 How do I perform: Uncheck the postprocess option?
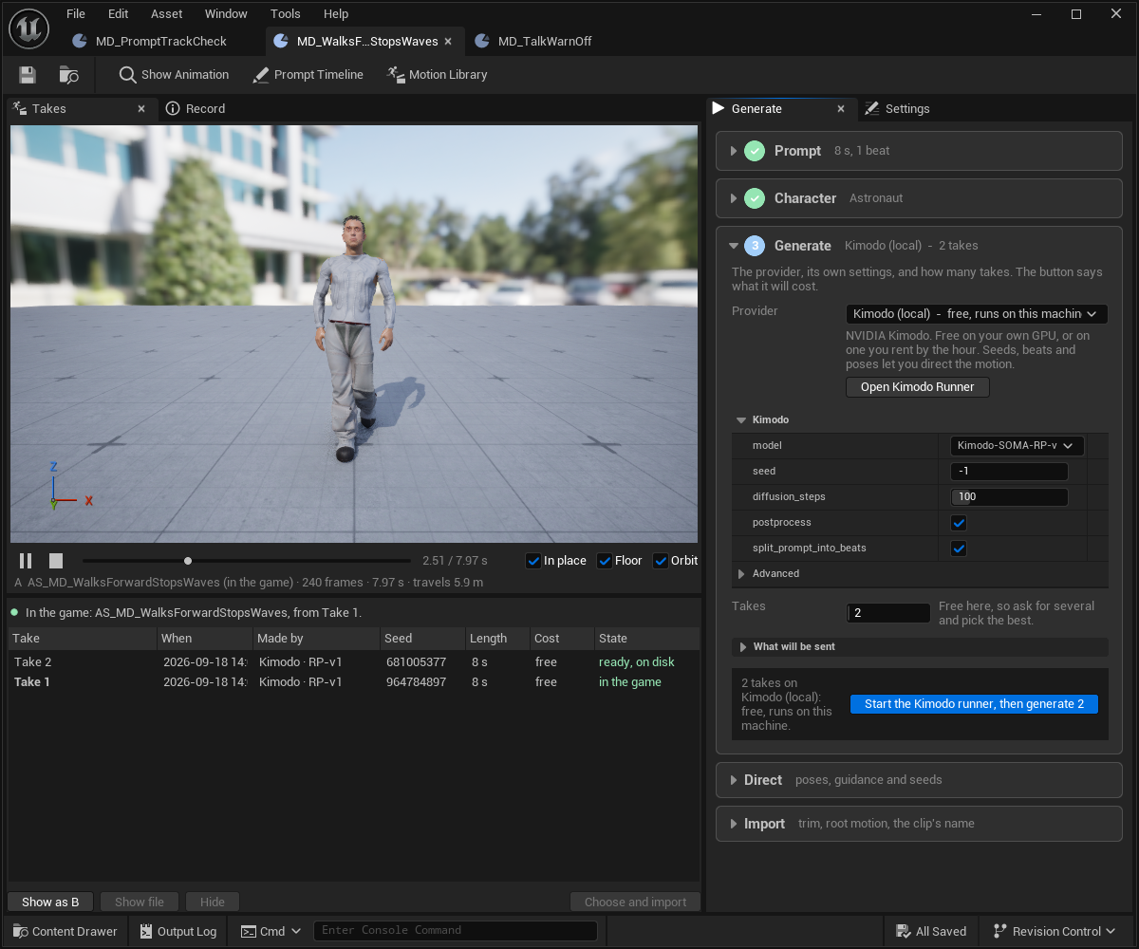pos(959,523)
